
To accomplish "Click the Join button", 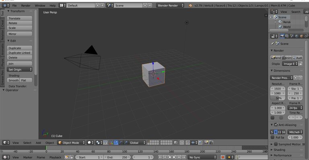I will 19,63.
